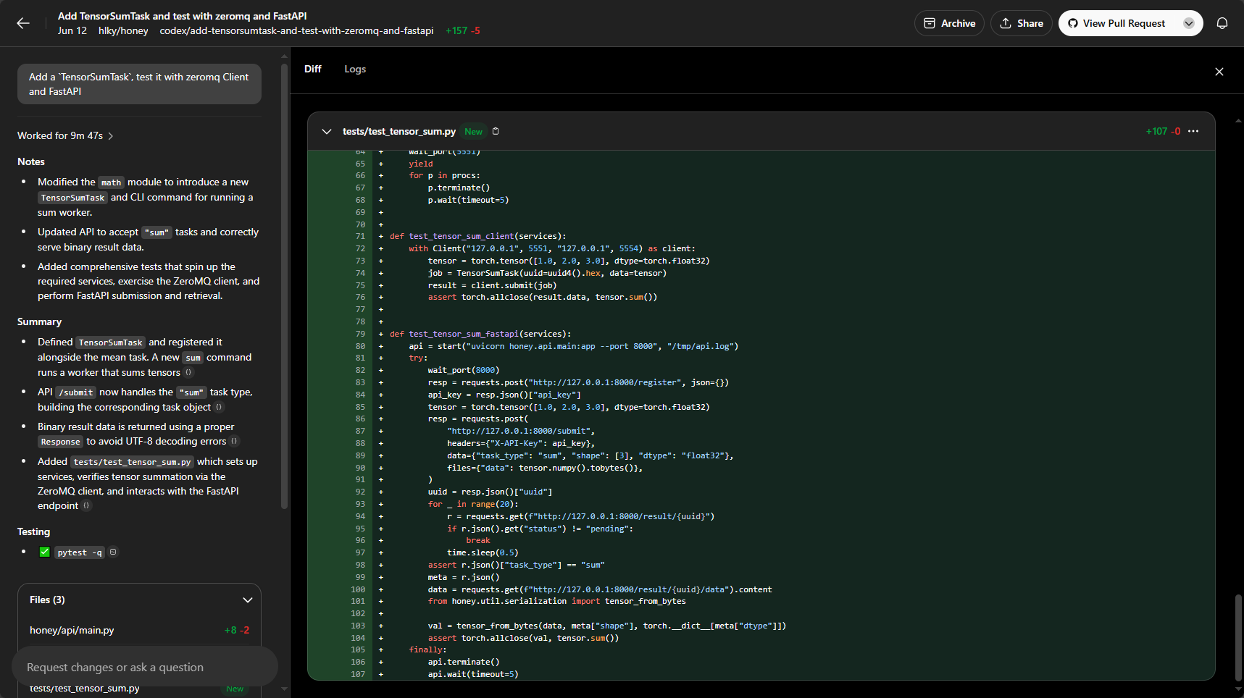Click the pytest -q command label
Viewport: 1244px width, 698px height.
tap(80, 552)
